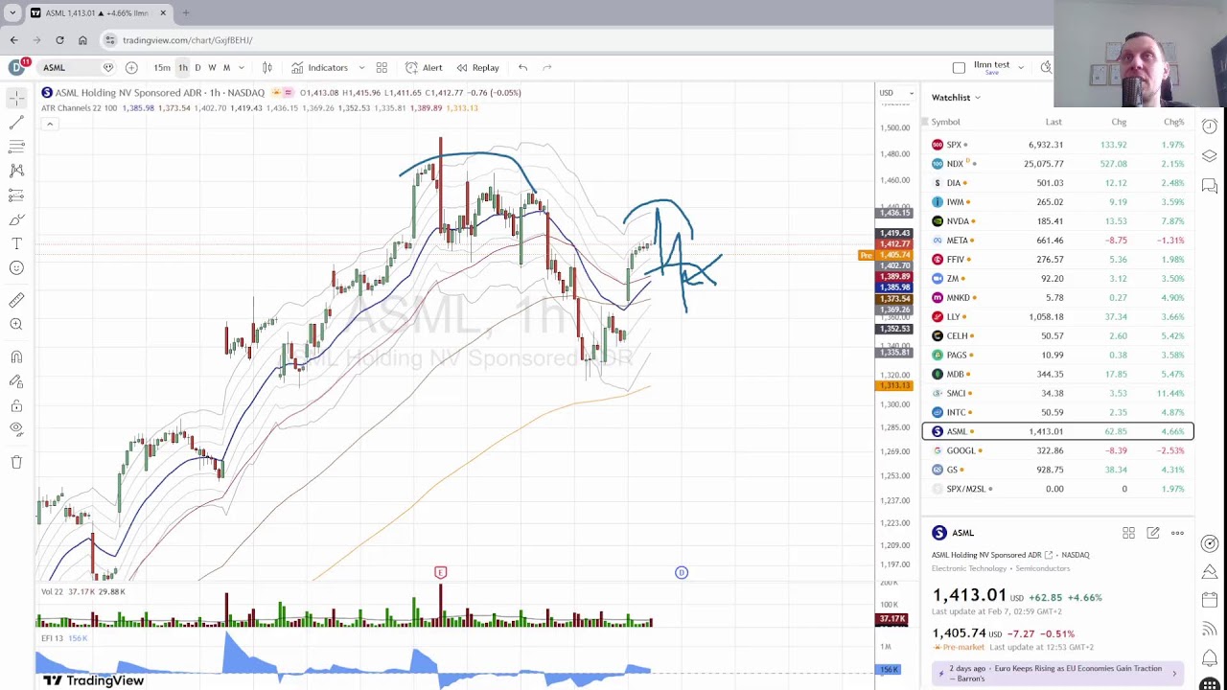Screen dimensions: 1227x690
Task: Switch to the monthly M timeframe
Action: 226,67
